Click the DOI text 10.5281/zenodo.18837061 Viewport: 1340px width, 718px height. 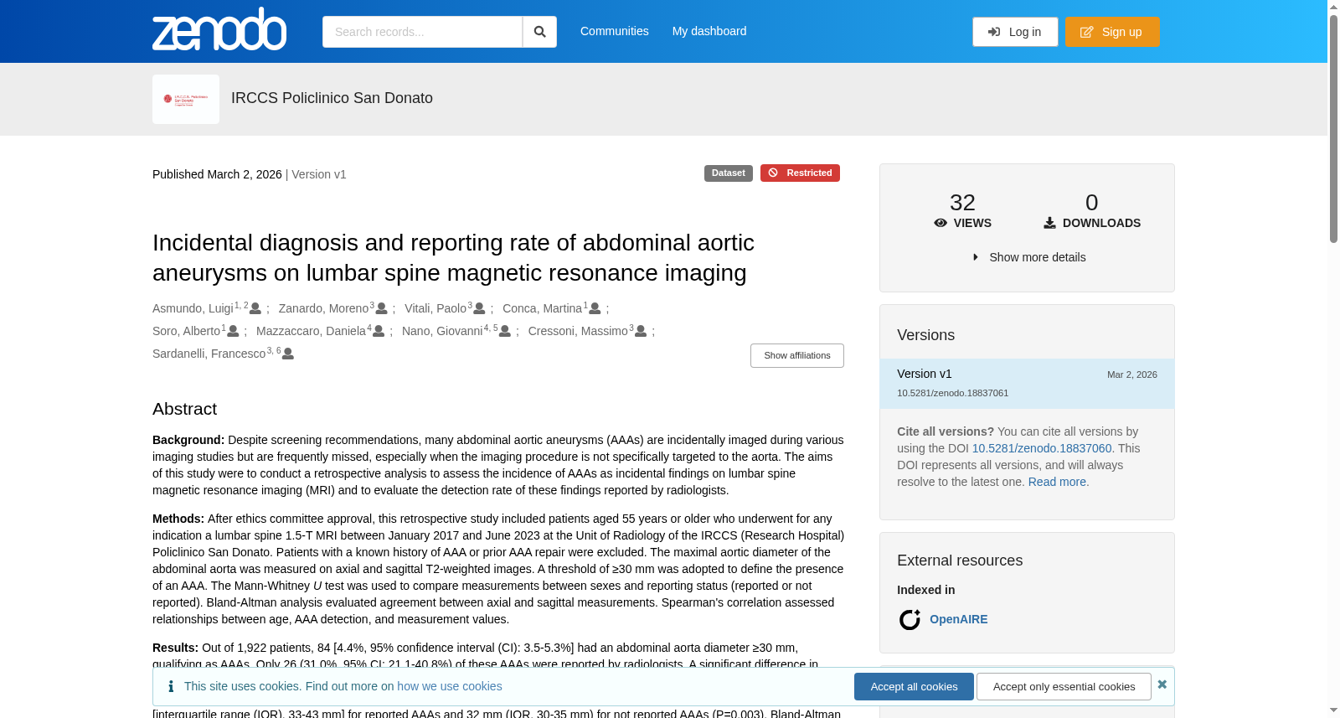(952, 393)
